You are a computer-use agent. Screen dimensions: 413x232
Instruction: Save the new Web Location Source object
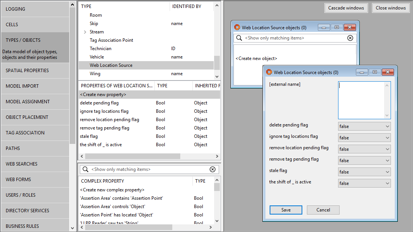pos(286,210)
